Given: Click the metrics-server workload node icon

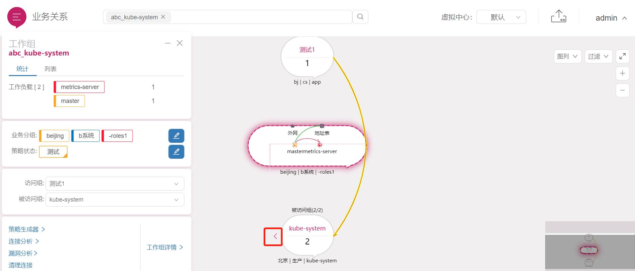Looking at the screenshot, I should click(x=319, y=145).
